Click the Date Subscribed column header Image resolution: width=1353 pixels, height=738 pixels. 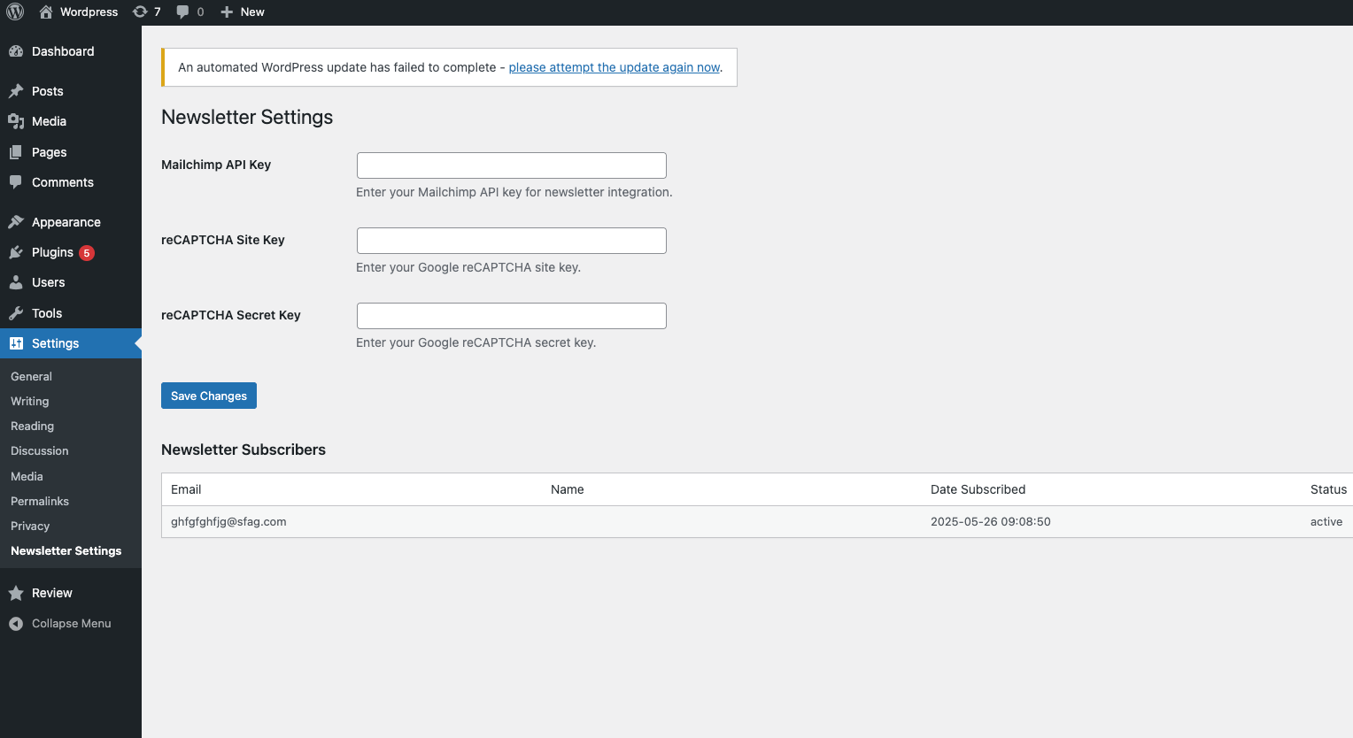[x=978, y=489]
